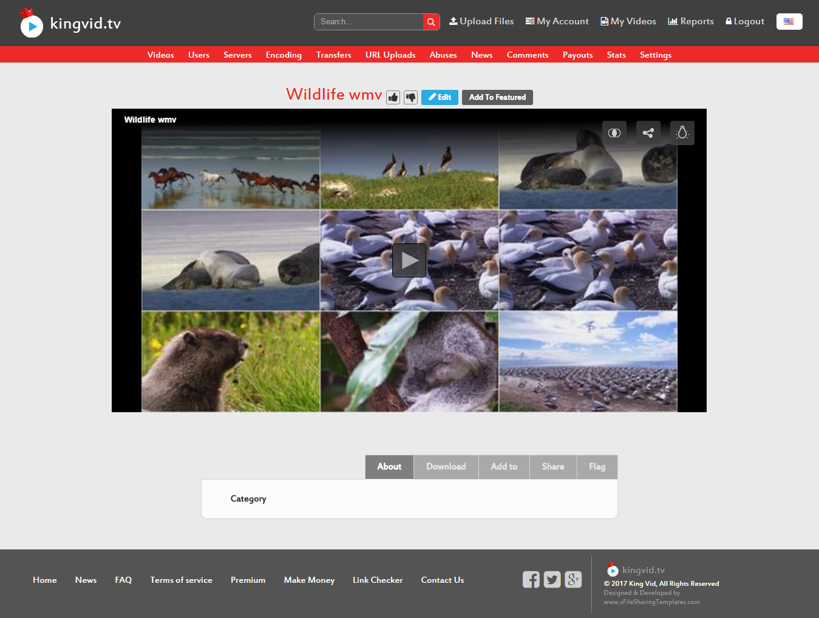Open the Encoding admin menu
The image size is (819, 618).
284,55
